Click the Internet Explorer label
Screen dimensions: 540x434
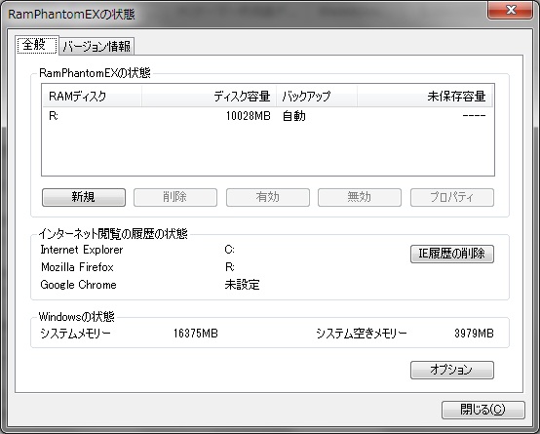pyautogui.click(x=82, y=250)
